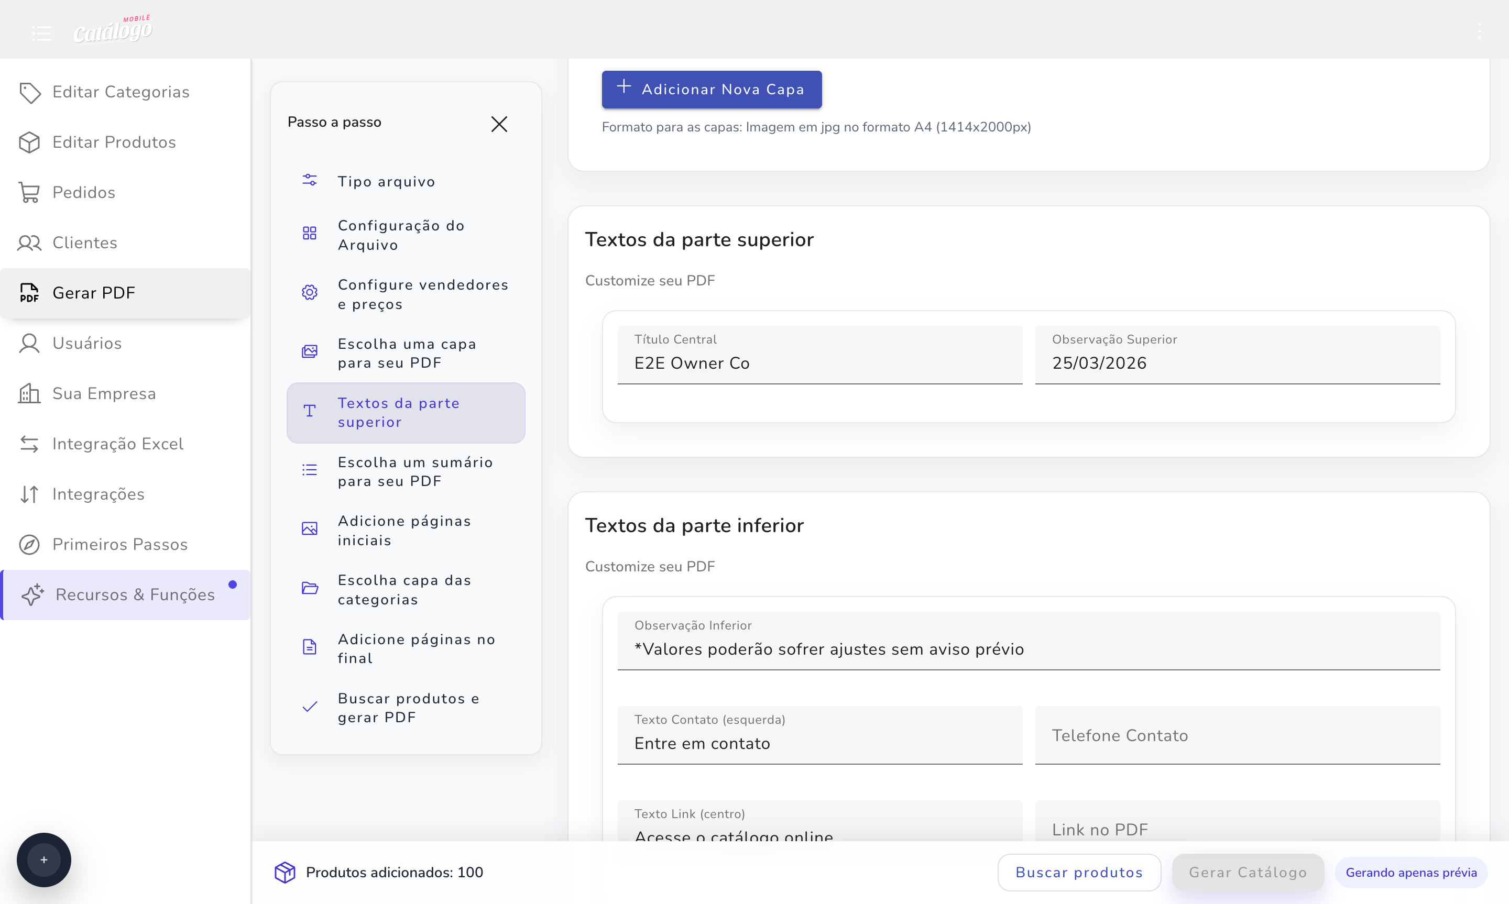The width and height of the screenshot is (1509, 904).
Task: Click the Recursos & Funções sparkle icon
Action: point(33,594)
